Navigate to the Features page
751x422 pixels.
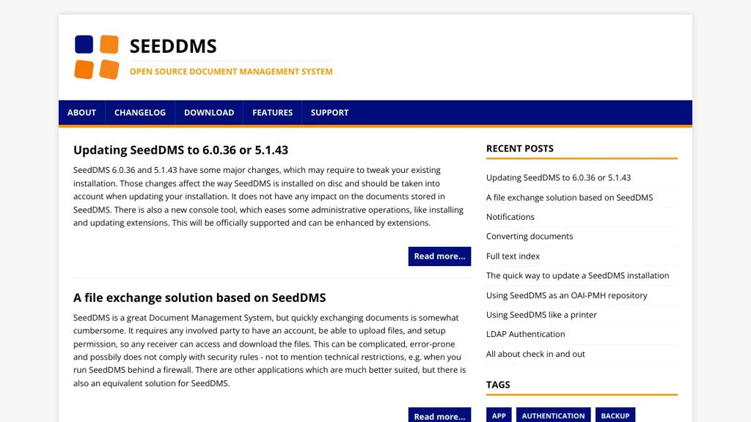point(273,112)
